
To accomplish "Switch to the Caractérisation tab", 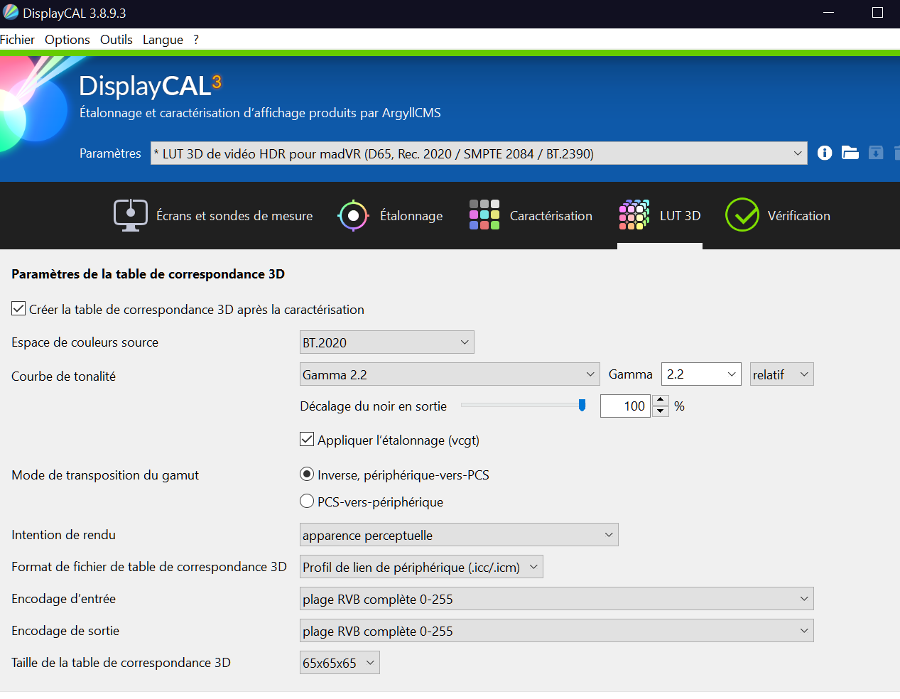I will click(x=531, y=215).
